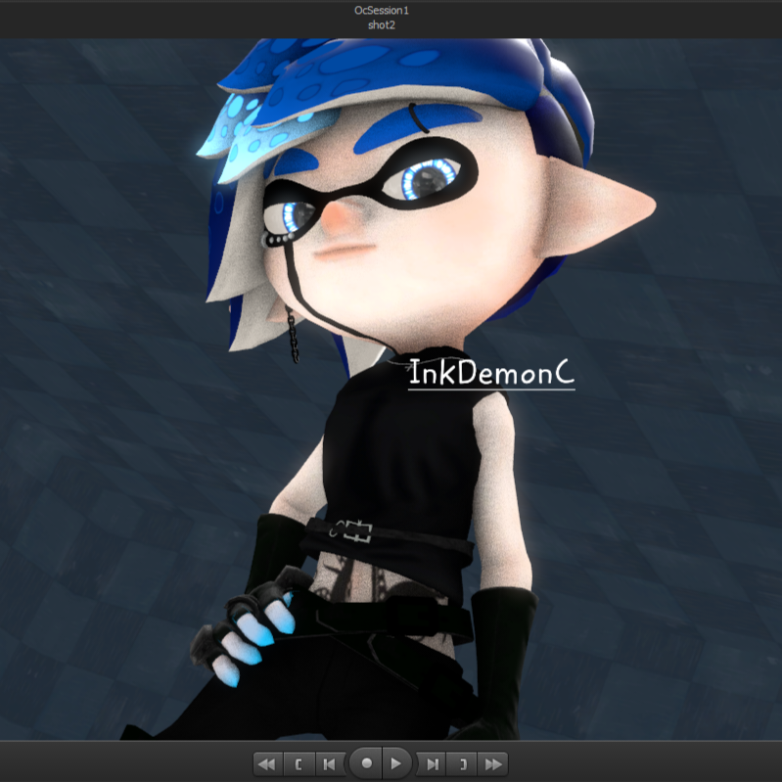Viewport: 782px width, 782px height.
Task: Jump to the first frame with rewind button
Action: click(265, 762)
